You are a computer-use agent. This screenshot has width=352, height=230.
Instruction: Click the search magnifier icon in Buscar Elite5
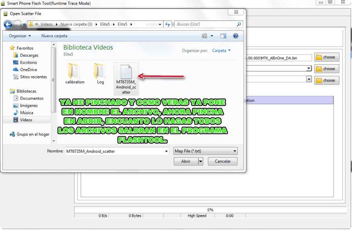pos(239,24)
